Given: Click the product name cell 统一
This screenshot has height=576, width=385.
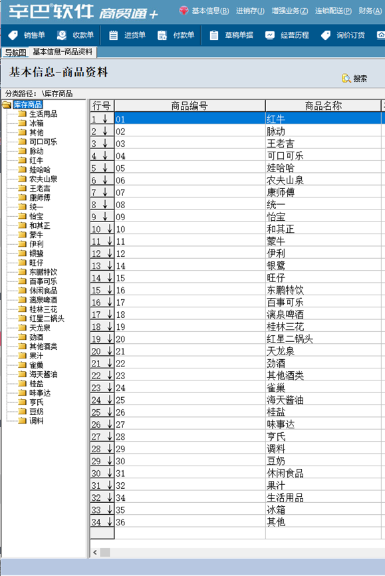Looking at the screenshot, I should click(x=323, y=204).
